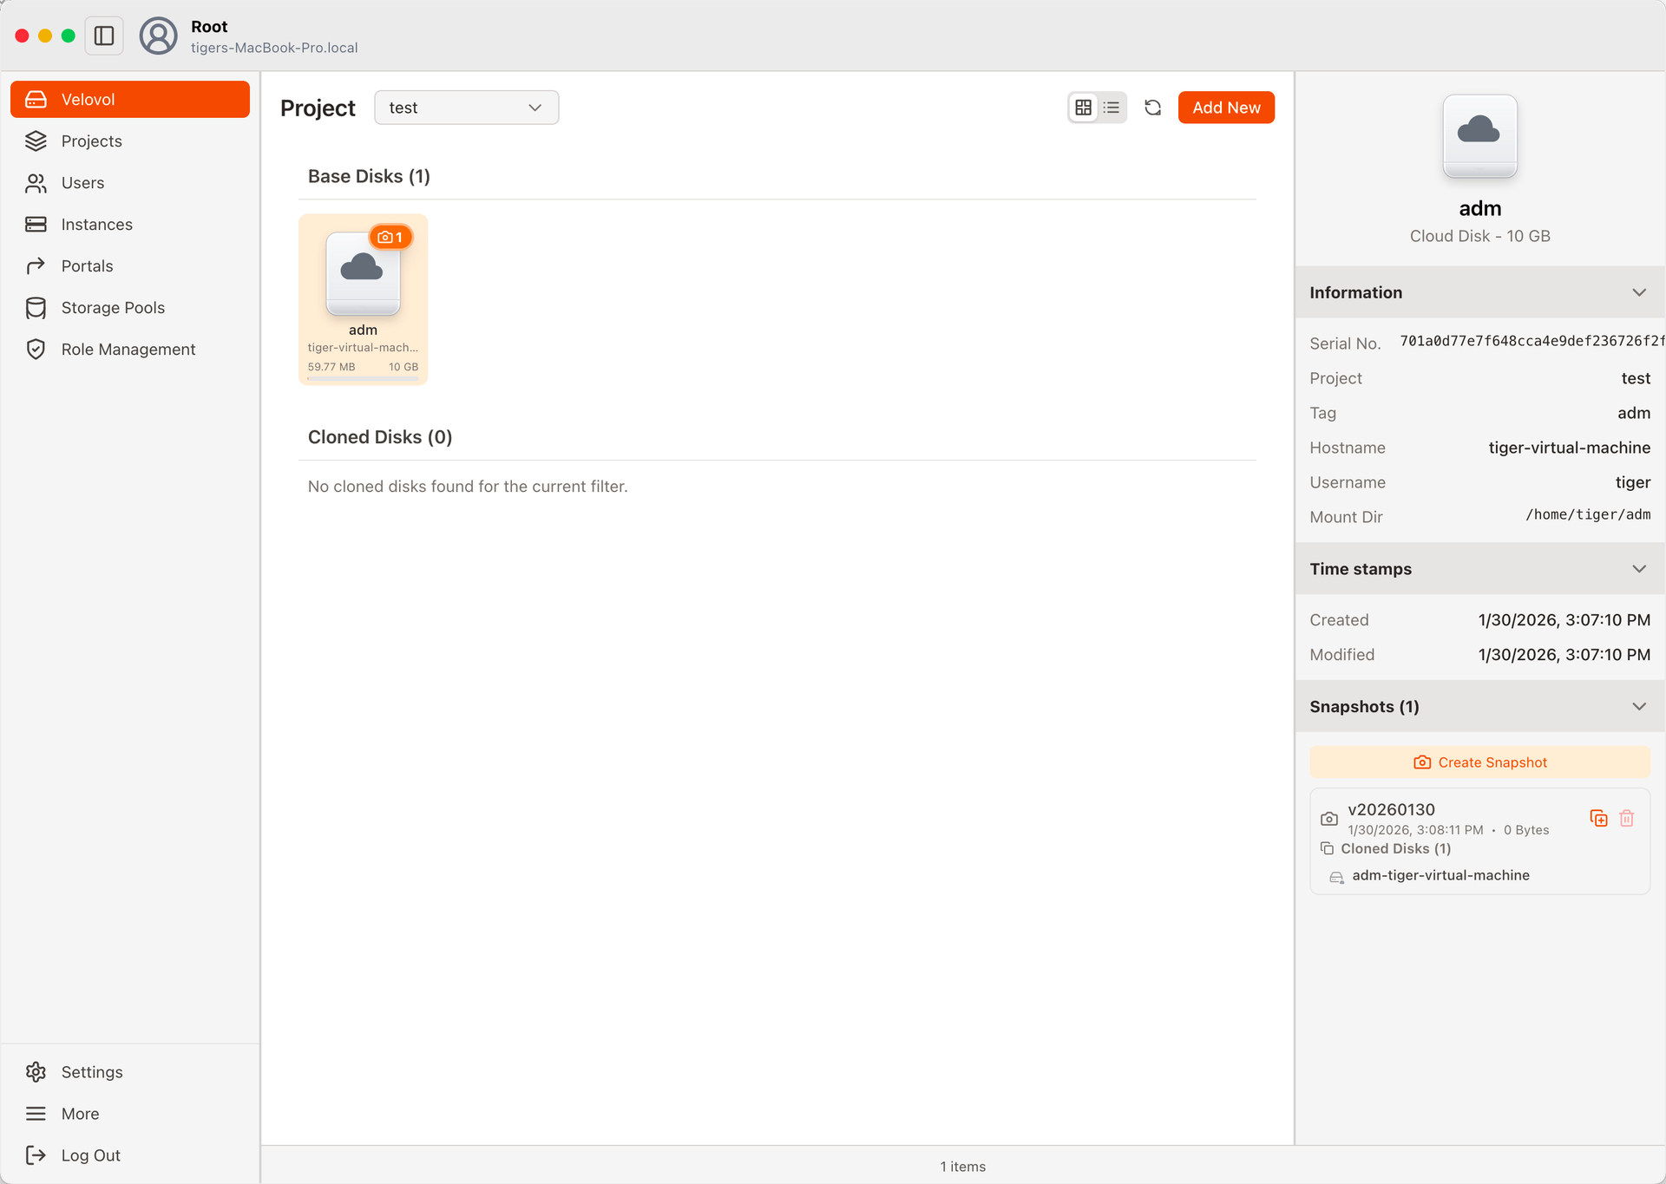Delete snapshot v20260130 via trash icon
Viewport: 1666px width, 1184px height.
(x=1627, y=818)
